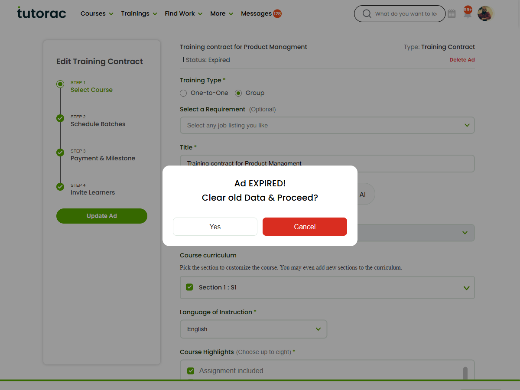Image resolution: width=520 pixels, height=390 pixels.
Task: Click the header search input
Action: [406, 14]
